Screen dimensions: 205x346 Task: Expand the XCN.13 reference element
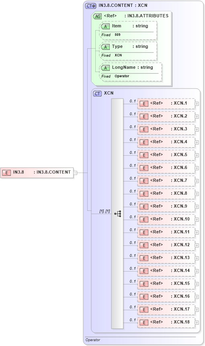(x=197, y=258)
